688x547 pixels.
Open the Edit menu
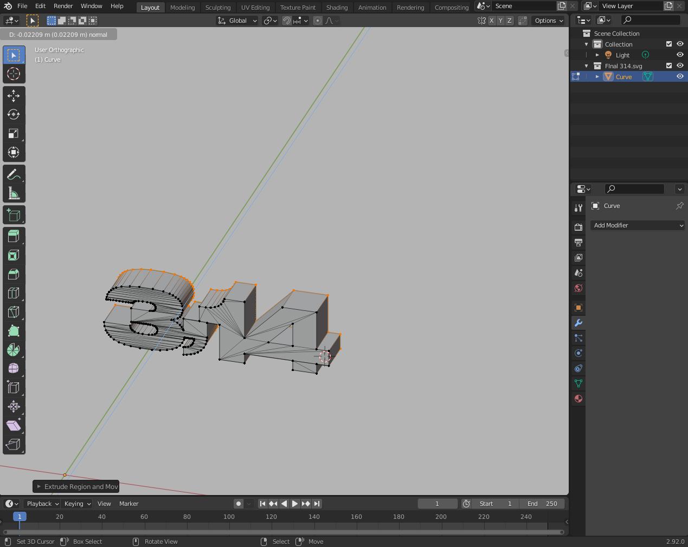(x=40, y=6)
